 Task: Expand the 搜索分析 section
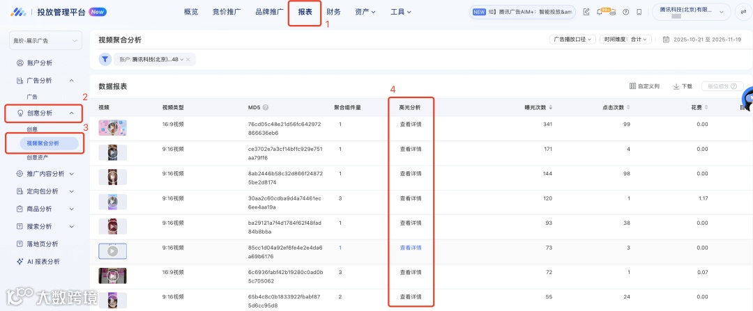click(x=72, y=226)
